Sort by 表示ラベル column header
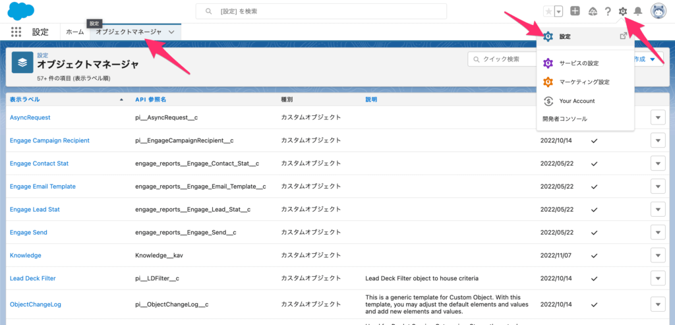This screenshot has height=325, width=675. (24, 100)
